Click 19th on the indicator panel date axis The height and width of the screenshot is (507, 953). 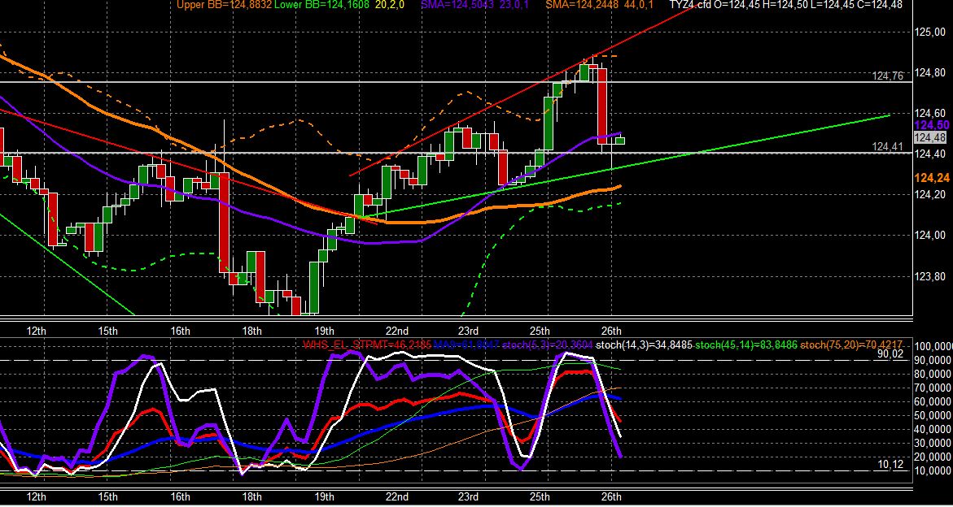[x=324, y=496]
